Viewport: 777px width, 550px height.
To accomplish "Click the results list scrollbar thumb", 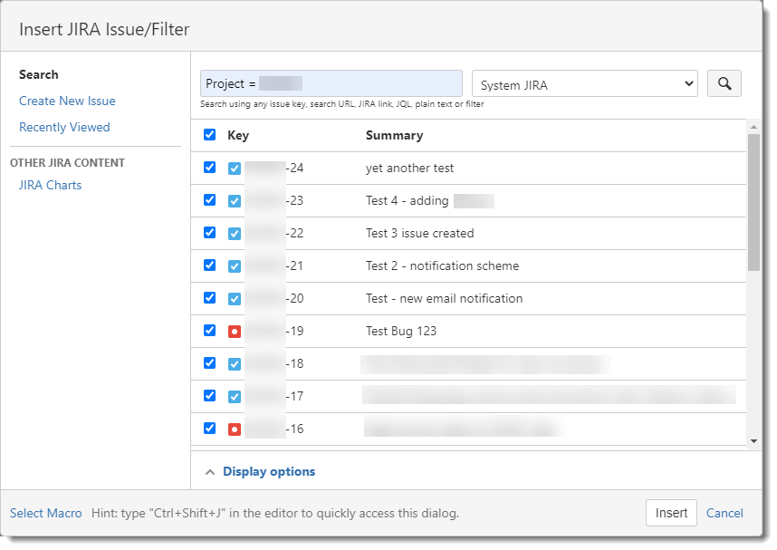I will pyautogui.click(x=753, y=202).
